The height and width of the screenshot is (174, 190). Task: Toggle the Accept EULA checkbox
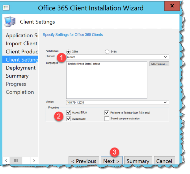69,112
